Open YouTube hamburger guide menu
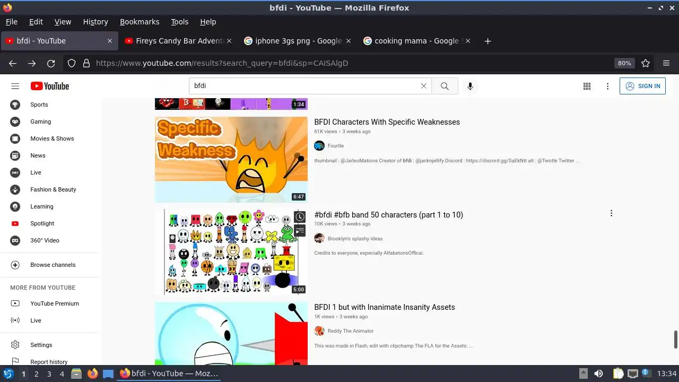This screenshot has width=679, height=382. click(15, 86)
